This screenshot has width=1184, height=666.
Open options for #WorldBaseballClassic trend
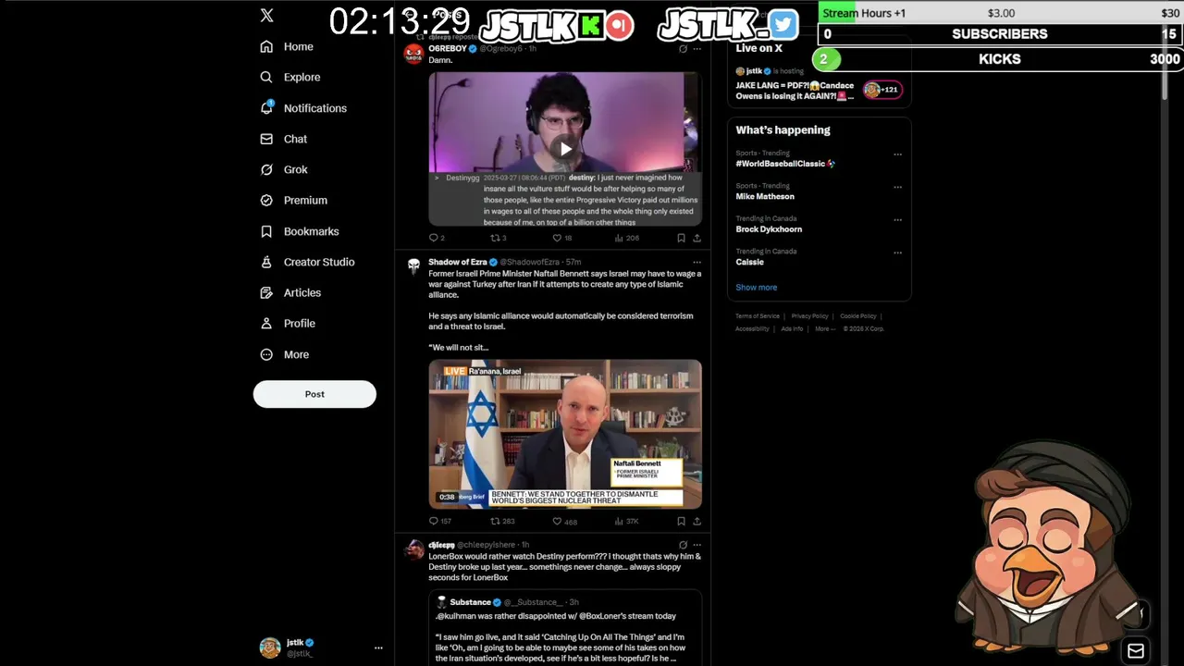(897, 154)
